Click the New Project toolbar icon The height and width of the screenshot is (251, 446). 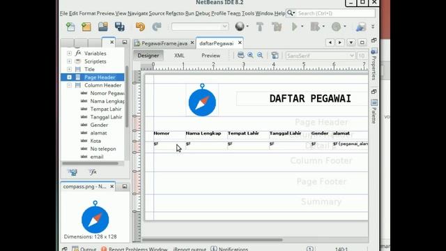point(86,26)
